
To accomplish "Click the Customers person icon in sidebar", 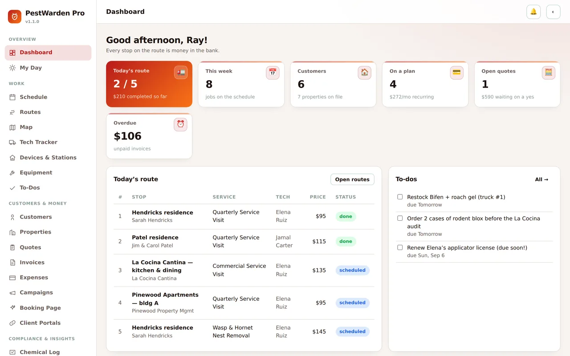I will click(12, 217).
